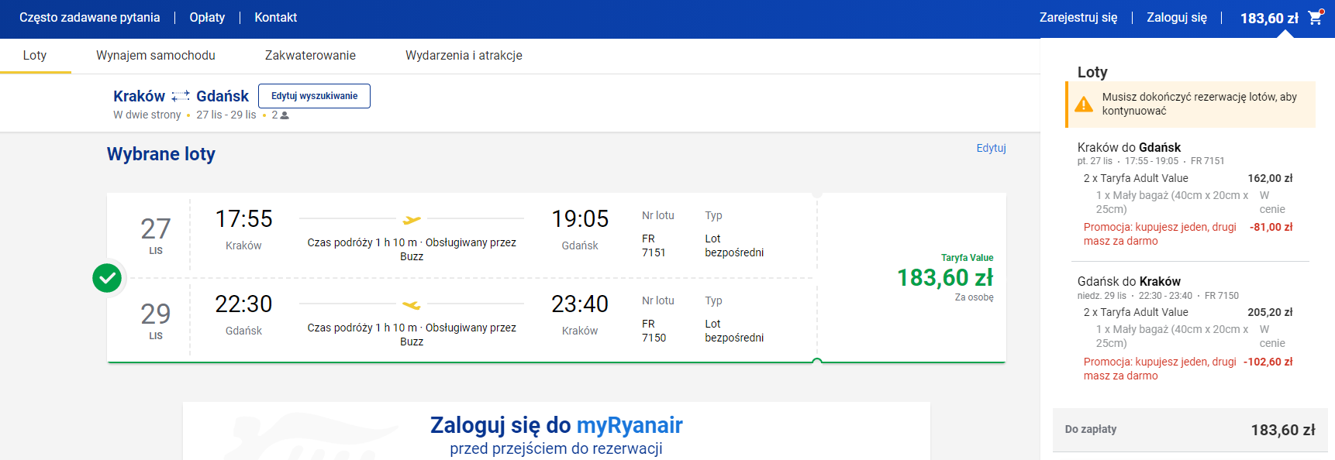This screenshot has width=1335, height=460.
Task: Switch to the Loty tab
Action: pos(35,56)
